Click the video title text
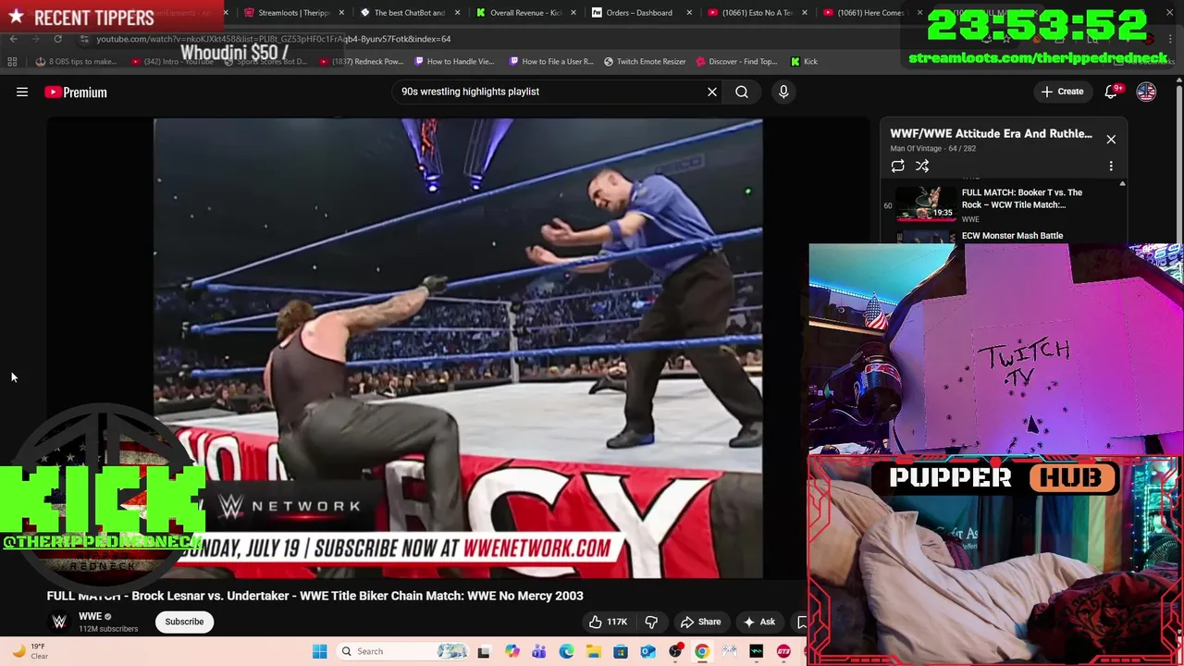This screenshot has height=666, width=1184. click(315, 596)
